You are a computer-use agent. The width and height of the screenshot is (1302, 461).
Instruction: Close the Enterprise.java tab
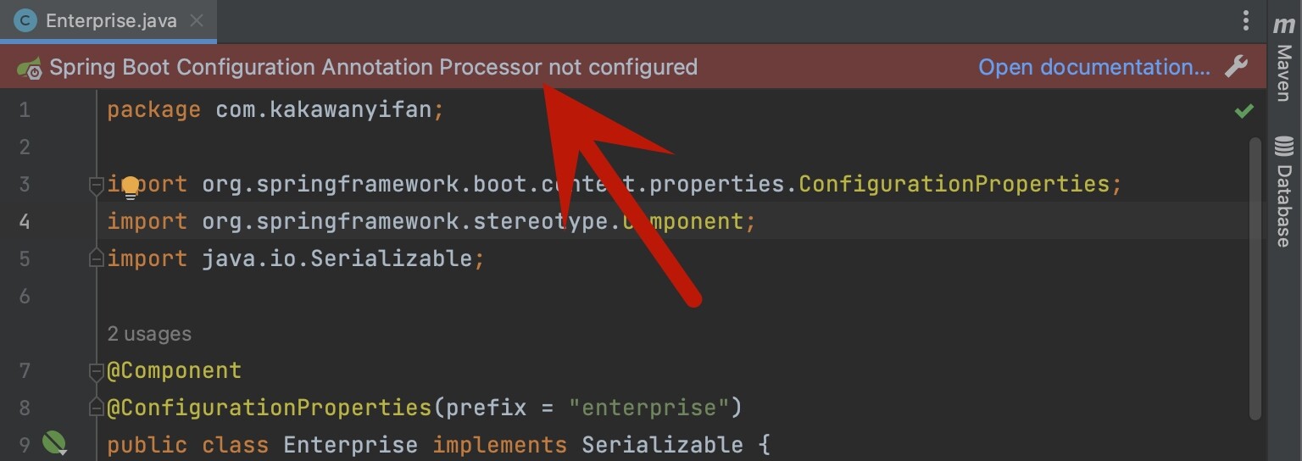(x=197, y=21)
